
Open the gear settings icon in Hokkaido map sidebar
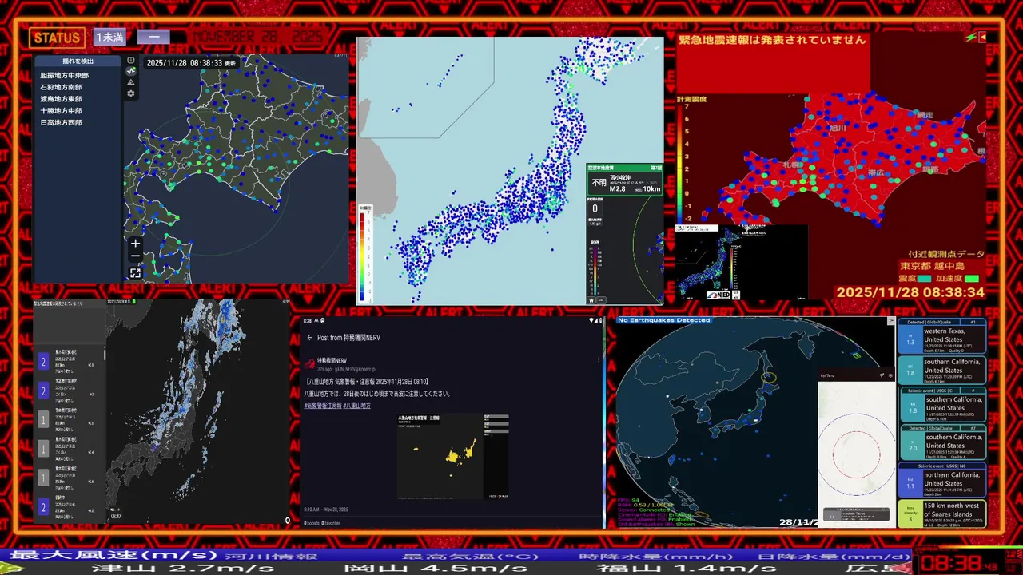click(x=131, y=93)
